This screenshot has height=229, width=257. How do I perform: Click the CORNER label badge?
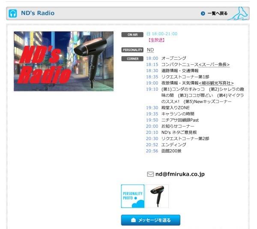[x=132, y=58]
